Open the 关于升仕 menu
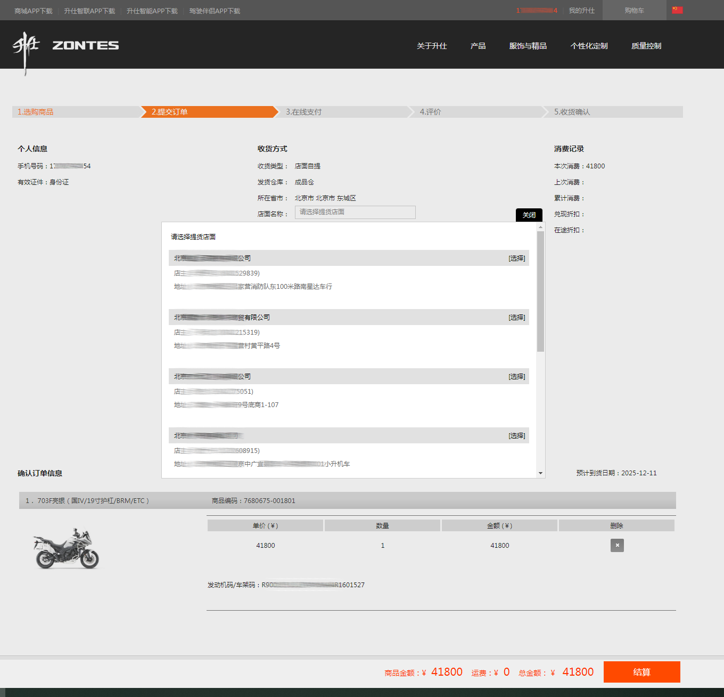This screenshot has height=697, width=724. pyautogui.click(x=432, y=46)
